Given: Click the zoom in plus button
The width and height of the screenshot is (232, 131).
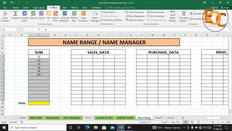Looking at the screenshot, I should click(223, 122).
